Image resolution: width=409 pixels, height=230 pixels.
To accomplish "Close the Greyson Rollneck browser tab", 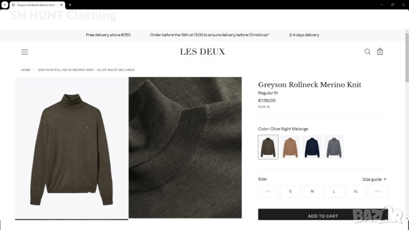I will pyautogui.click(x=61, y=5).
